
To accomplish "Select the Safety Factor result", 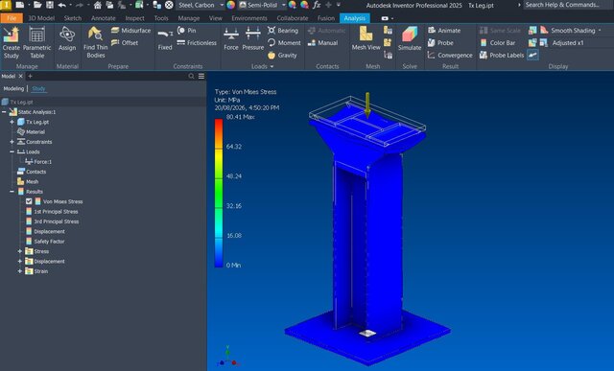I will point(45,242).
